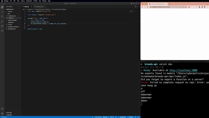Open the browser profile avatar
The image size is (209, 118).
205,7
